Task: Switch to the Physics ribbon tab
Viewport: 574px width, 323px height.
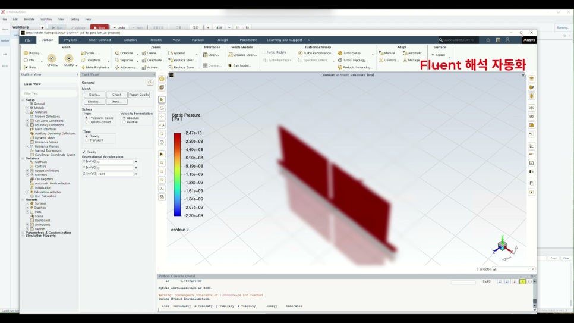Action: [70, 40]
